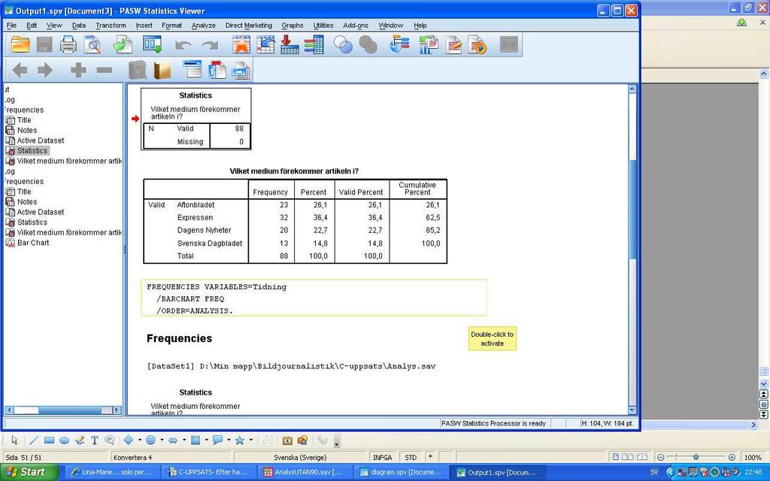The height and width of the screenshot is (481, 770).
Task: Select the line drawing tool
Action: [x=34, y=440]
